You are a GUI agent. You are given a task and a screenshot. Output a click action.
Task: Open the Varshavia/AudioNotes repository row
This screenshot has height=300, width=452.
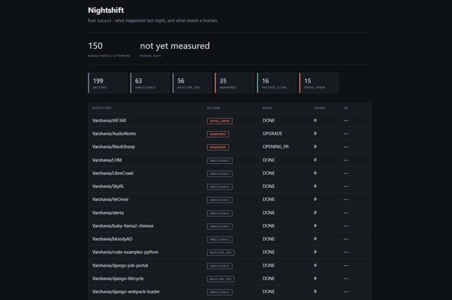click(229, 133)
